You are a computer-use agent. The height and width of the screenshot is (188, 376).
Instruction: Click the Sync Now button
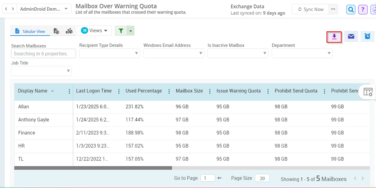click(x=310, y=9)
